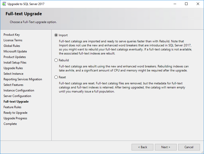Go to the next setup step
The height and width of the screenshot is (154, 204).
tap(166, 147)
